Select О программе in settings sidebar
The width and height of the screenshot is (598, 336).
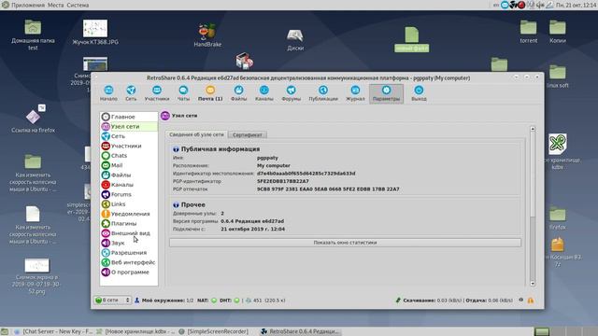point(129,272)
